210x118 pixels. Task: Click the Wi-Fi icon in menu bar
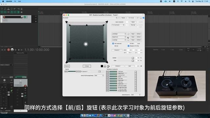[182, 1]
